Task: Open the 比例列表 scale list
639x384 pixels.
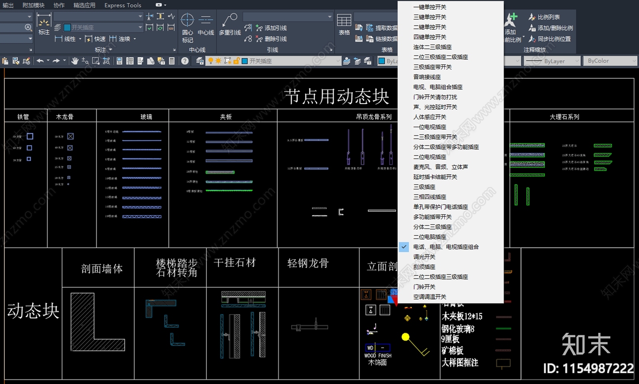Action: point(544,17)
